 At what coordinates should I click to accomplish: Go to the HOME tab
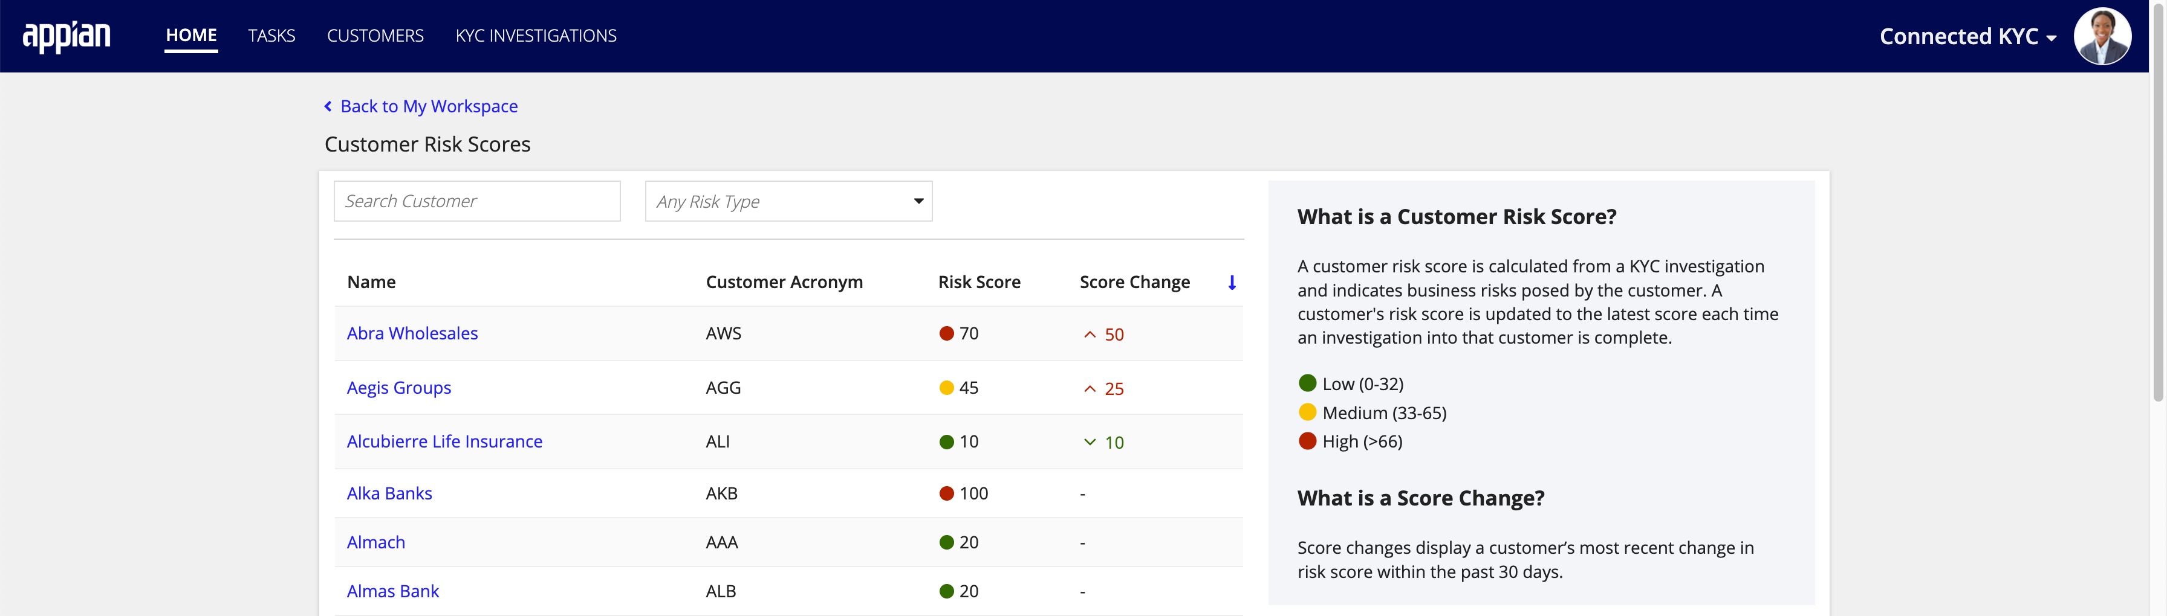(191, 35)
